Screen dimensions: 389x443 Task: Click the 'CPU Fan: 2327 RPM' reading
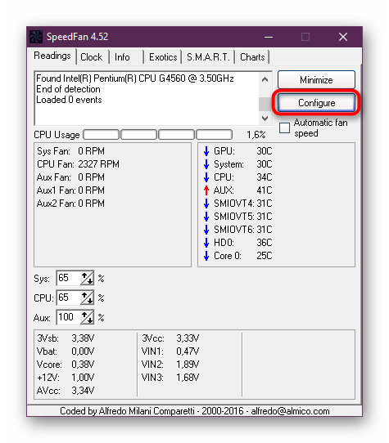78,164
